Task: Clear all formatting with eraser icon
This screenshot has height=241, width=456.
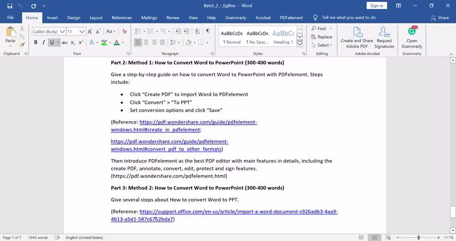Action: pyautogui.click(x=124, y=31)
